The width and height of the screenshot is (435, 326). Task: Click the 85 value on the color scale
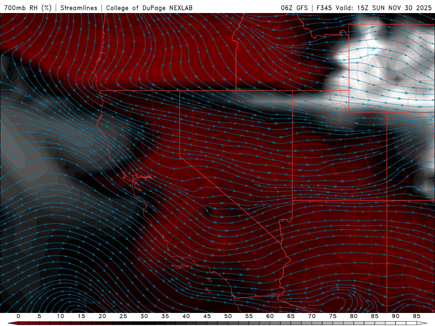375,316
